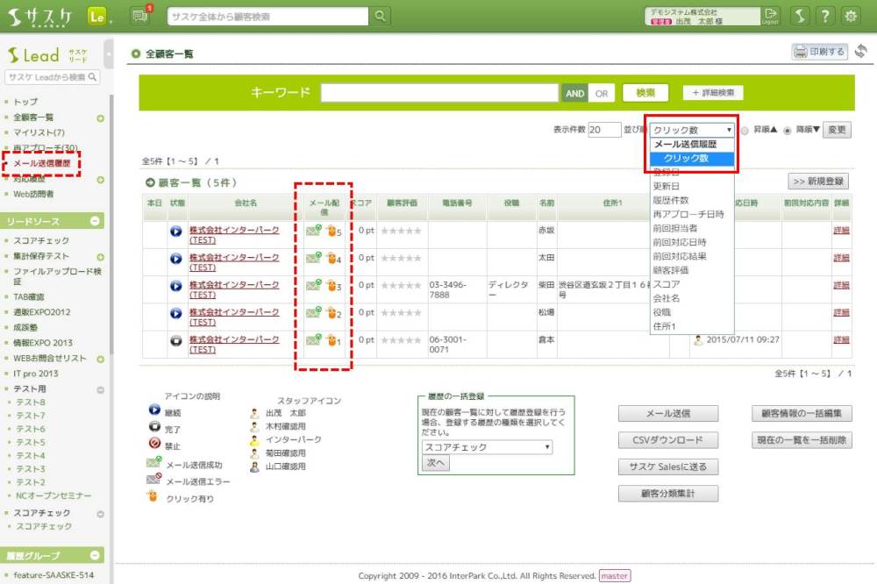Choose 顧客評価 from the sort dropdown list
This screenshot has height=584, width=877.
click(x=671, y=270)
